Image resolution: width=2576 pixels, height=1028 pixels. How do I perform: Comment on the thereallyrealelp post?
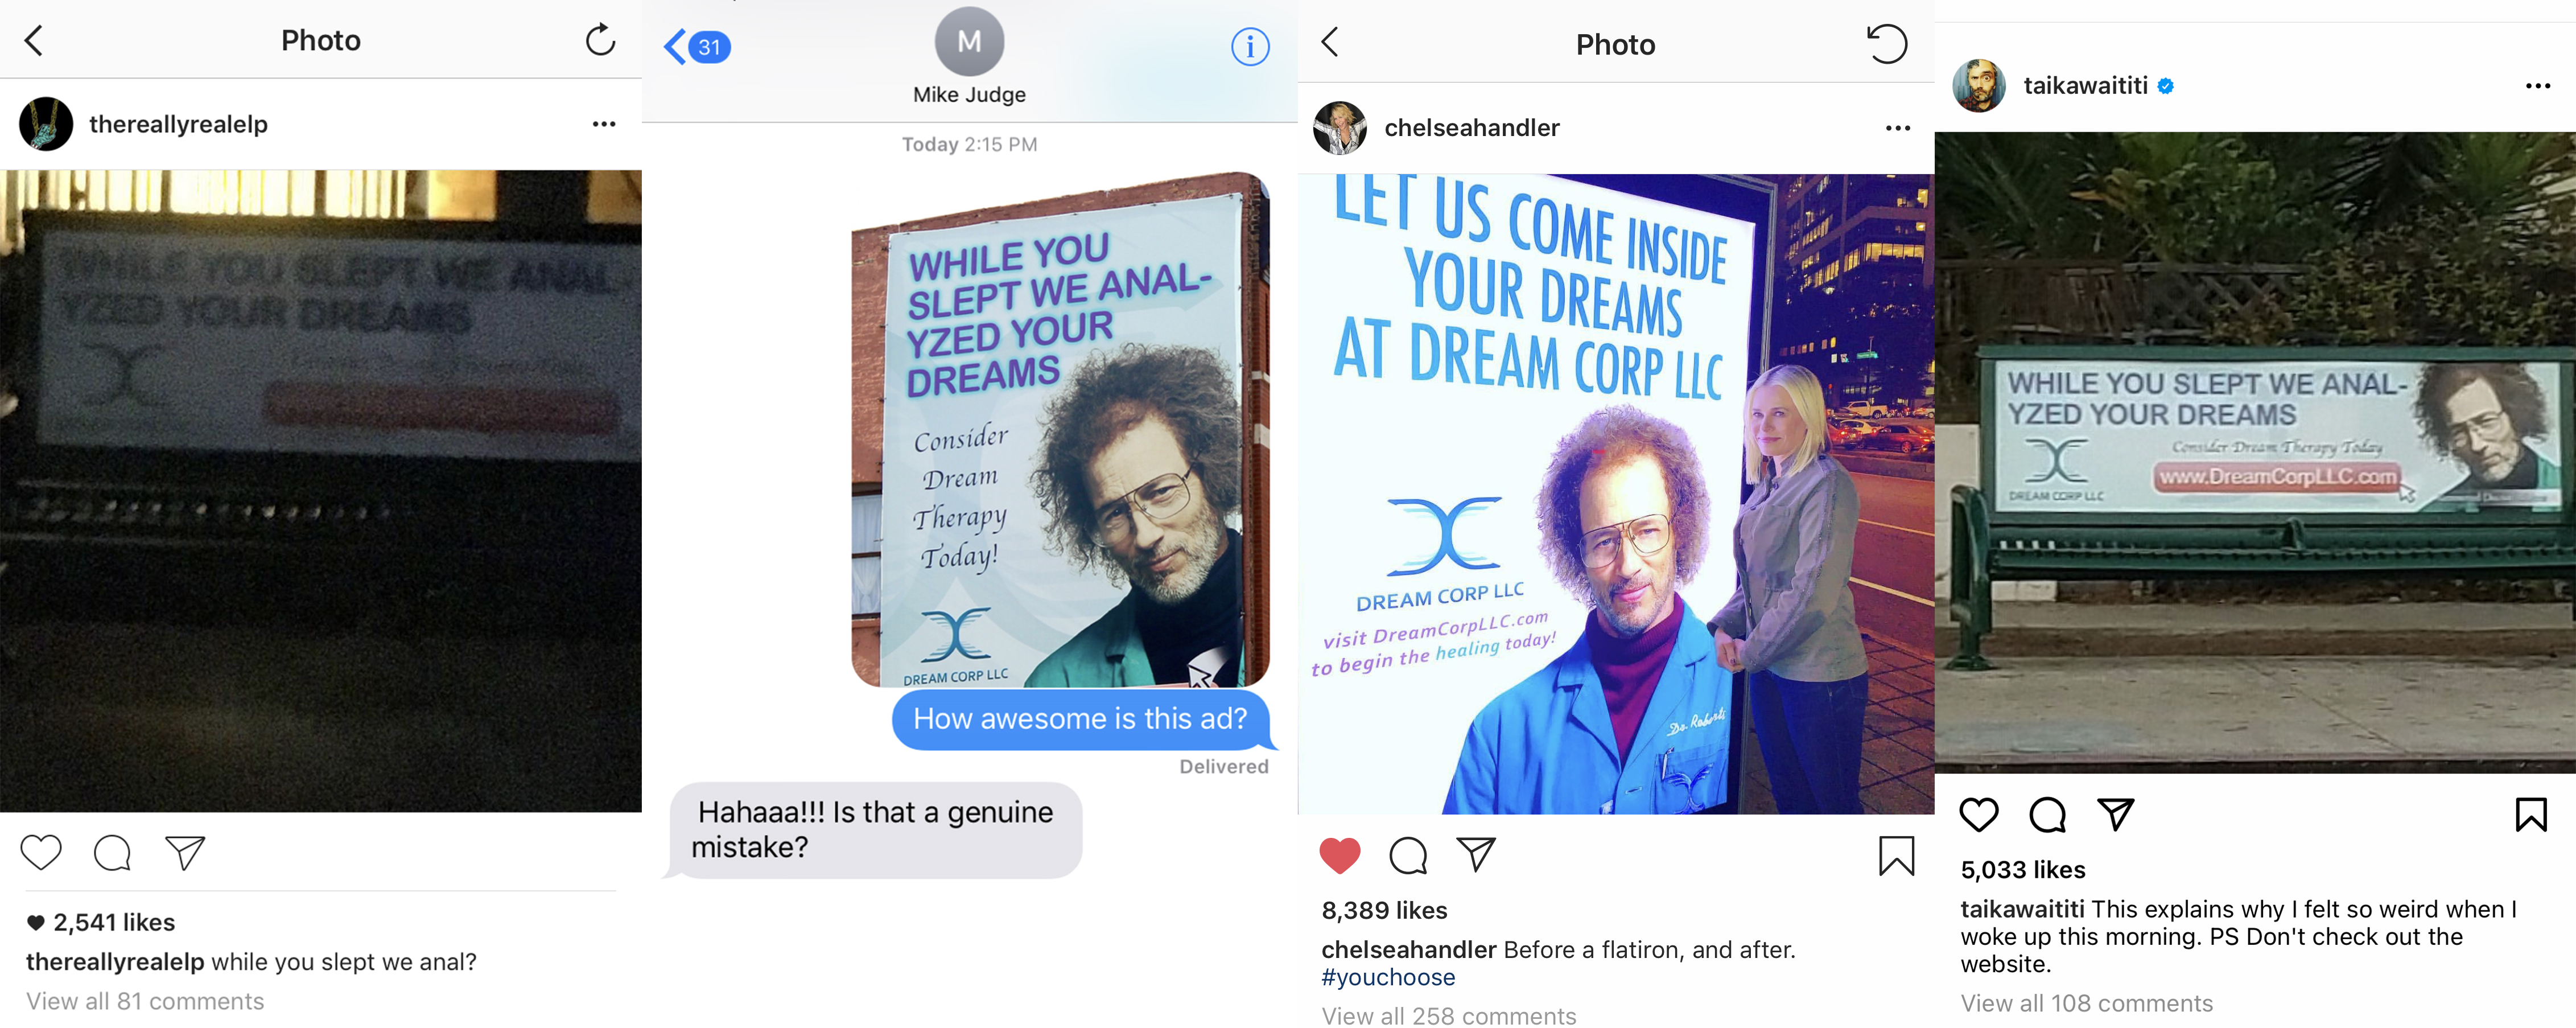[x=112, y=853]
